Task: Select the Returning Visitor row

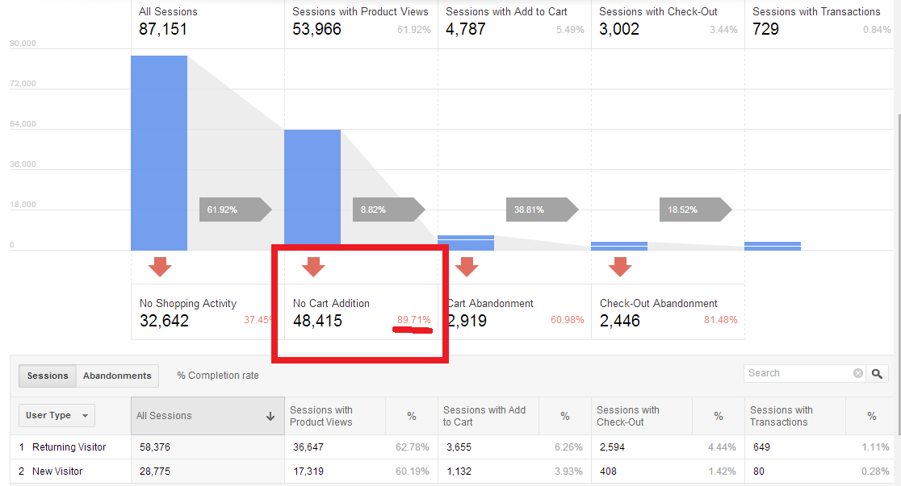Action: [69, 447]
